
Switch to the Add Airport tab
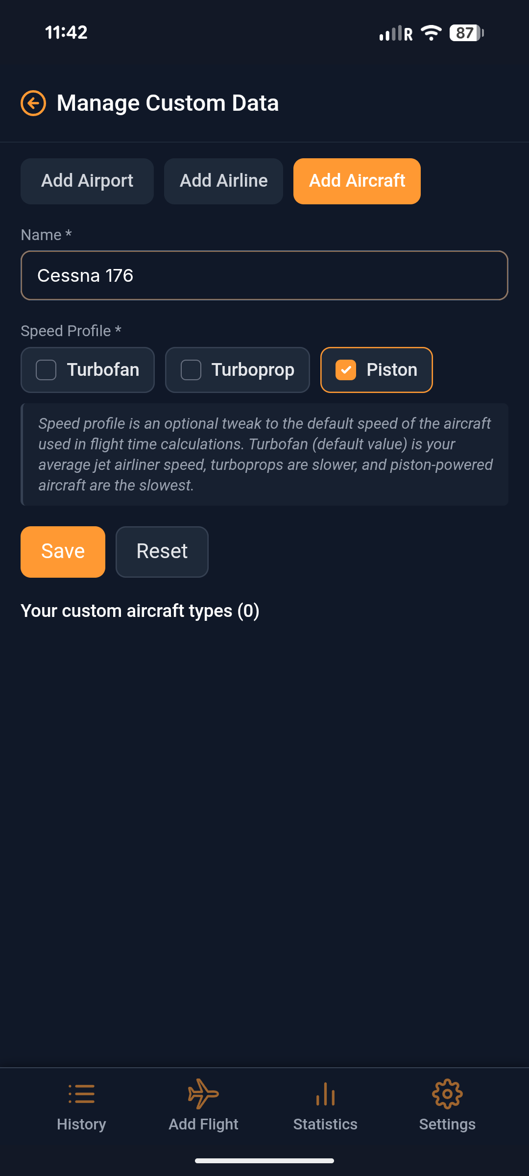point(87,181)
